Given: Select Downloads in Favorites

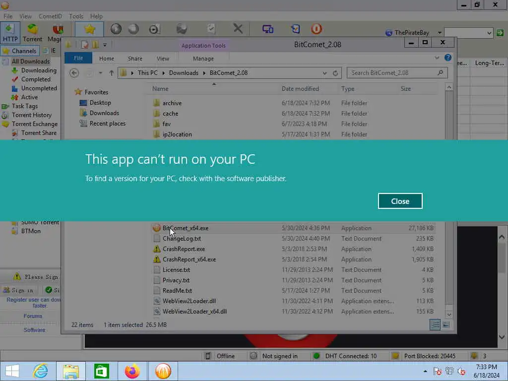Looking at the screenshot, I should (x=104, y=113).
